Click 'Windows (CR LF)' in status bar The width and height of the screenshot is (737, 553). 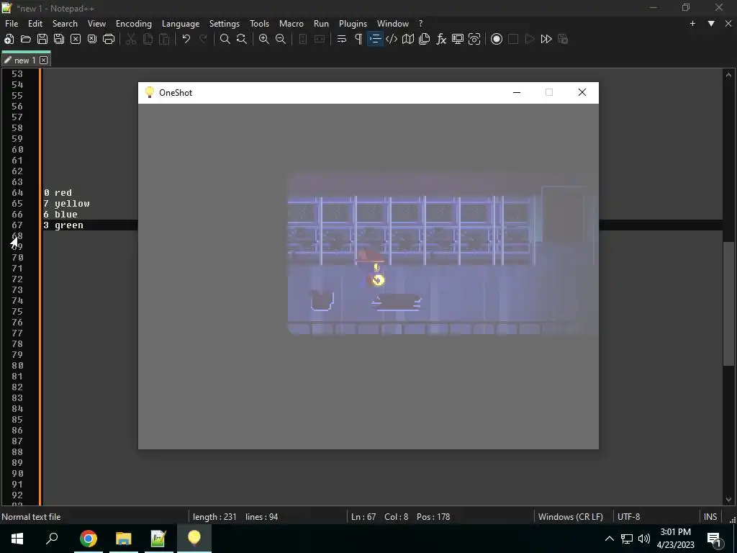[570, 517]
